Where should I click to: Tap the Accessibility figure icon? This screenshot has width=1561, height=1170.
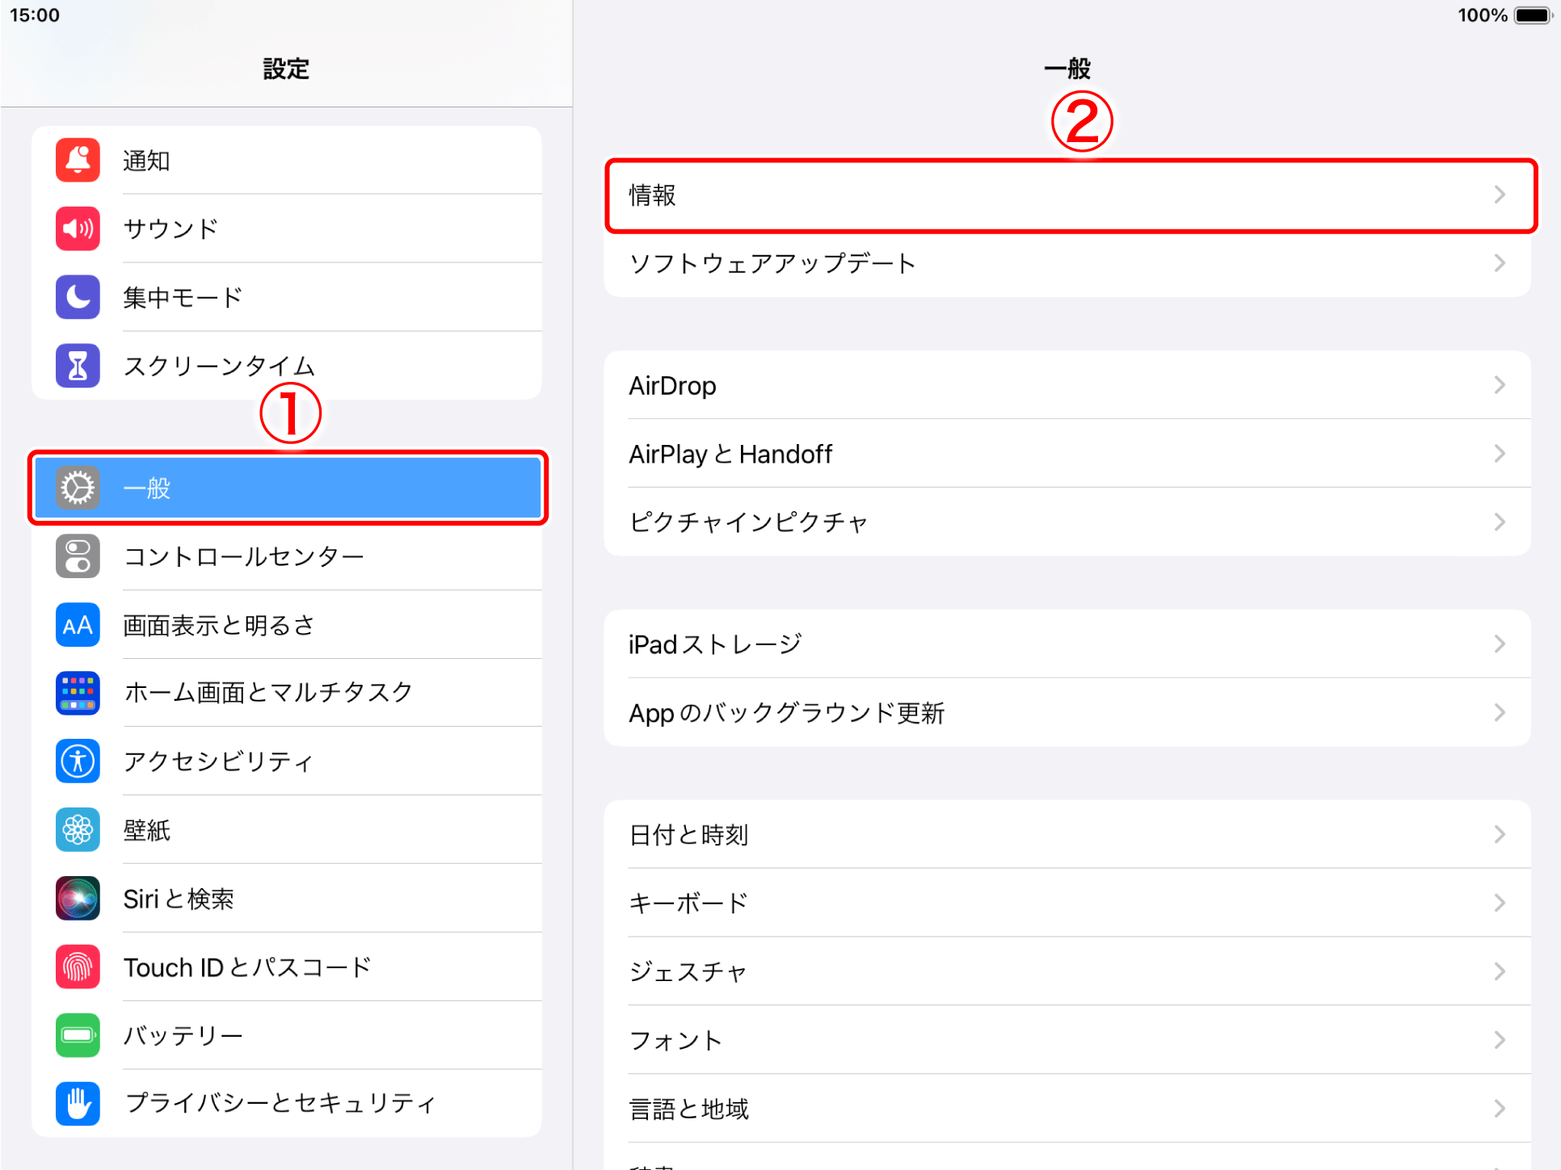78,761
